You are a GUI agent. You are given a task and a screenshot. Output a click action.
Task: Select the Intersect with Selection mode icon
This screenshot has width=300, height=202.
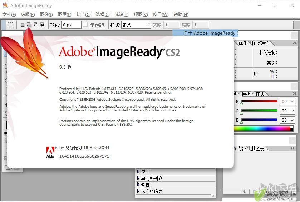tap(43, 25)
